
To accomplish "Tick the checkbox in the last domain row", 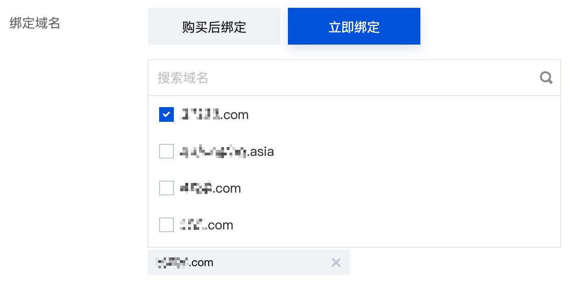I will pos(166,225).
